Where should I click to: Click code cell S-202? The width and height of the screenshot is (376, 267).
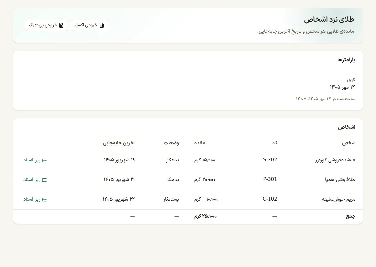pos(270,160)
